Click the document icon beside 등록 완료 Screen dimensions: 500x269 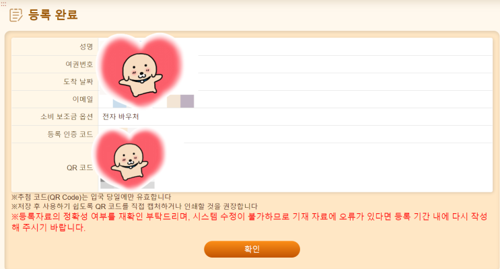15,15
